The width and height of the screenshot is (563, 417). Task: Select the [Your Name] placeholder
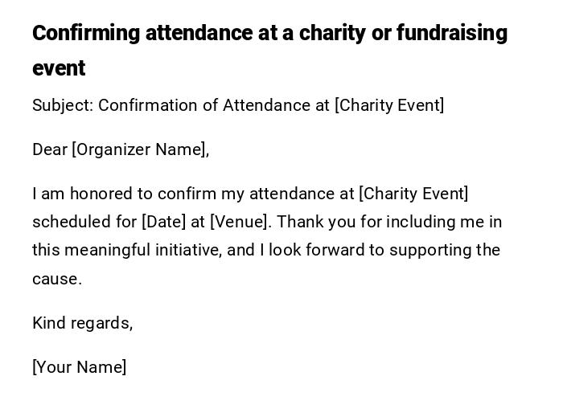(x=79, y=367)
